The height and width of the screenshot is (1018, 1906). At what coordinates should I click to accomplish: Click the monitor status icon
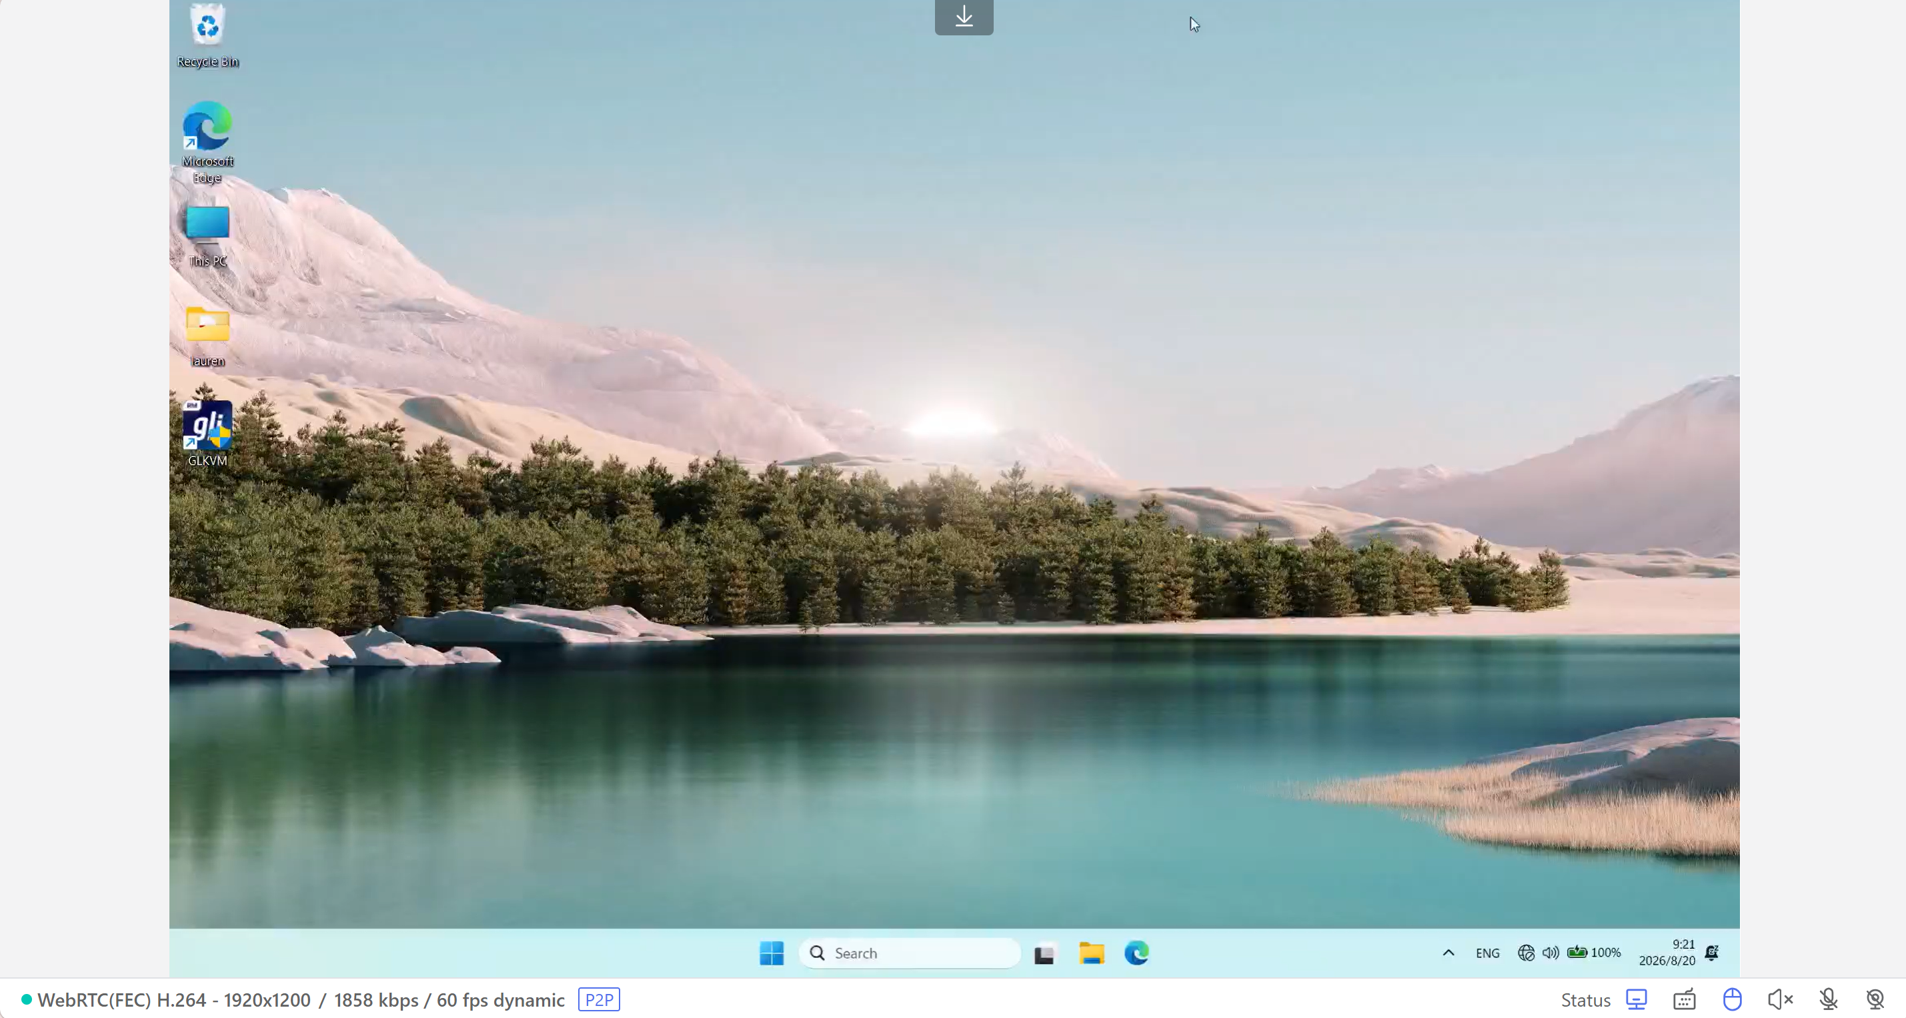tap(1636, 999)
